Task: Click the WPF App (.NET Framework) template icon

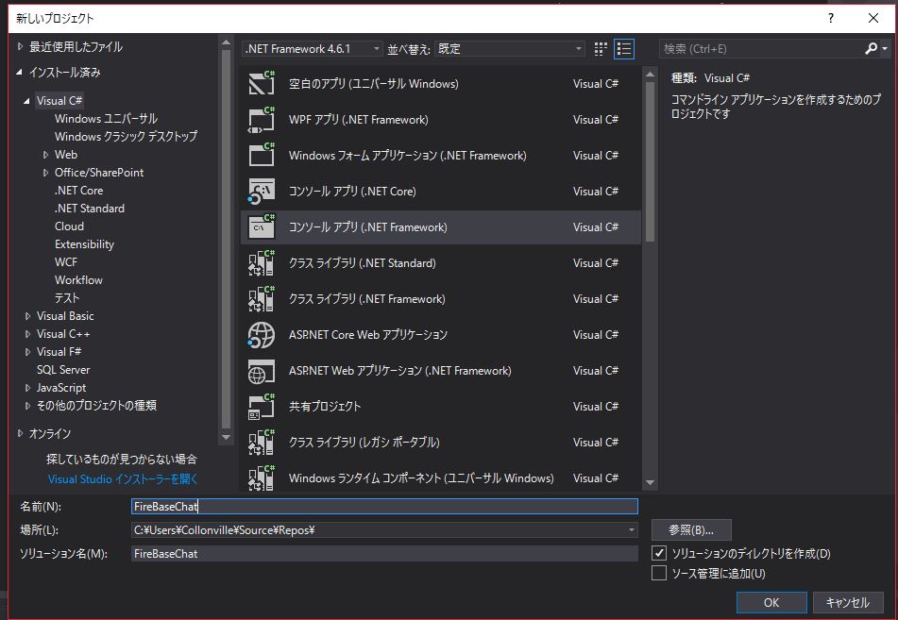Action: [x=262, y=120]
